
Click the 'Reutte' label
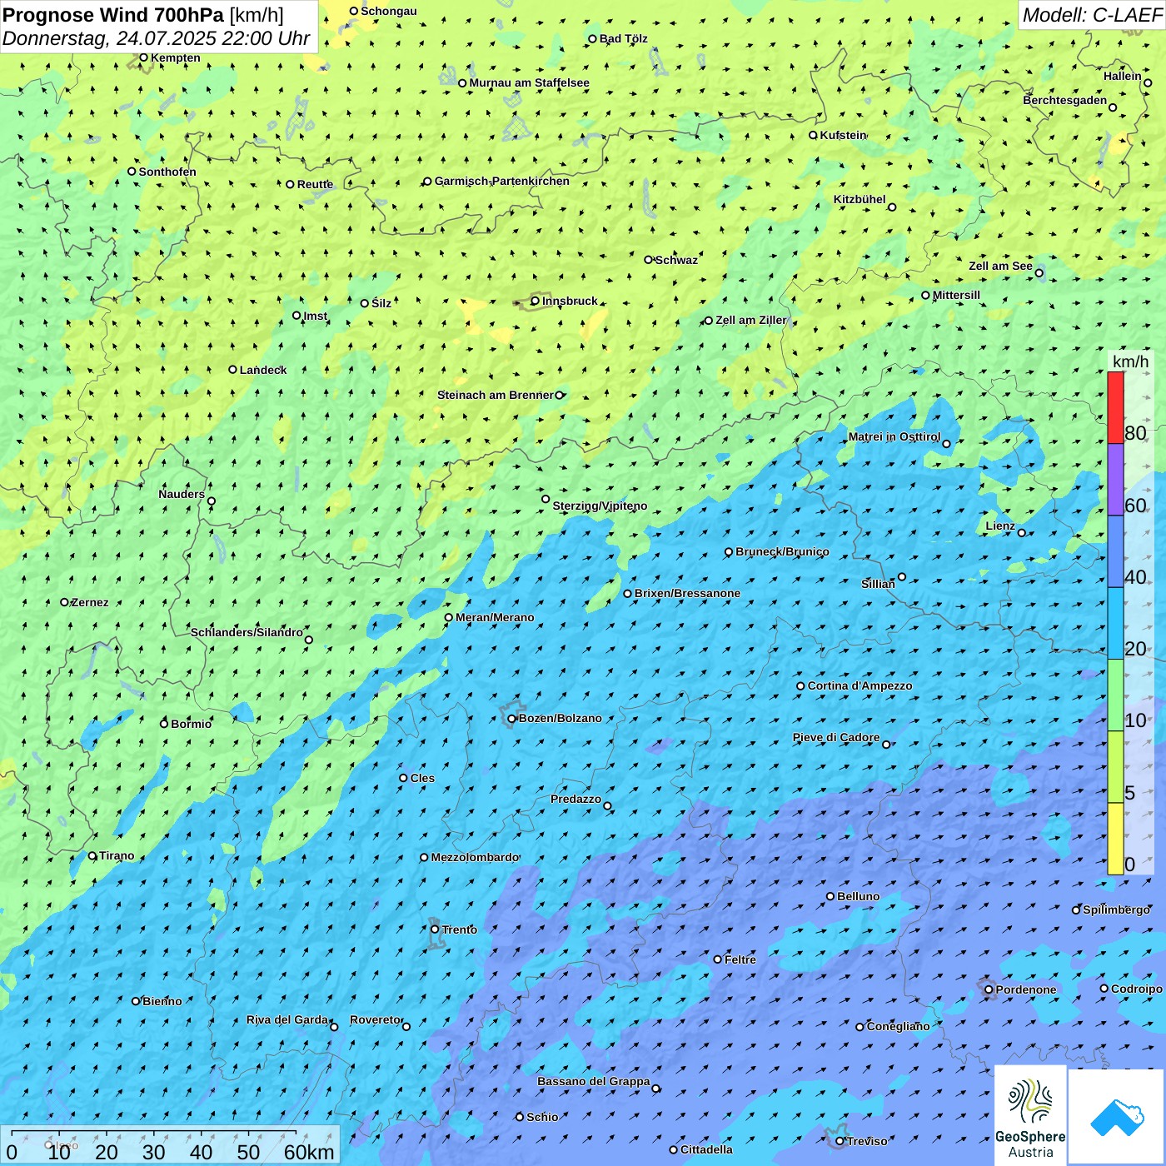(x=315, y=184)
